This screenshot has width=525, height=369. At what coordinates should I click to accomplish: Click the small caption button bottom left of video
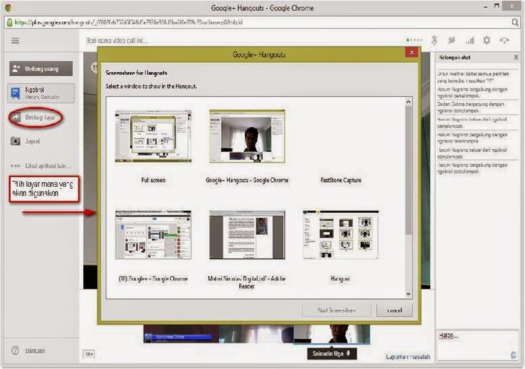coord(89,354)
